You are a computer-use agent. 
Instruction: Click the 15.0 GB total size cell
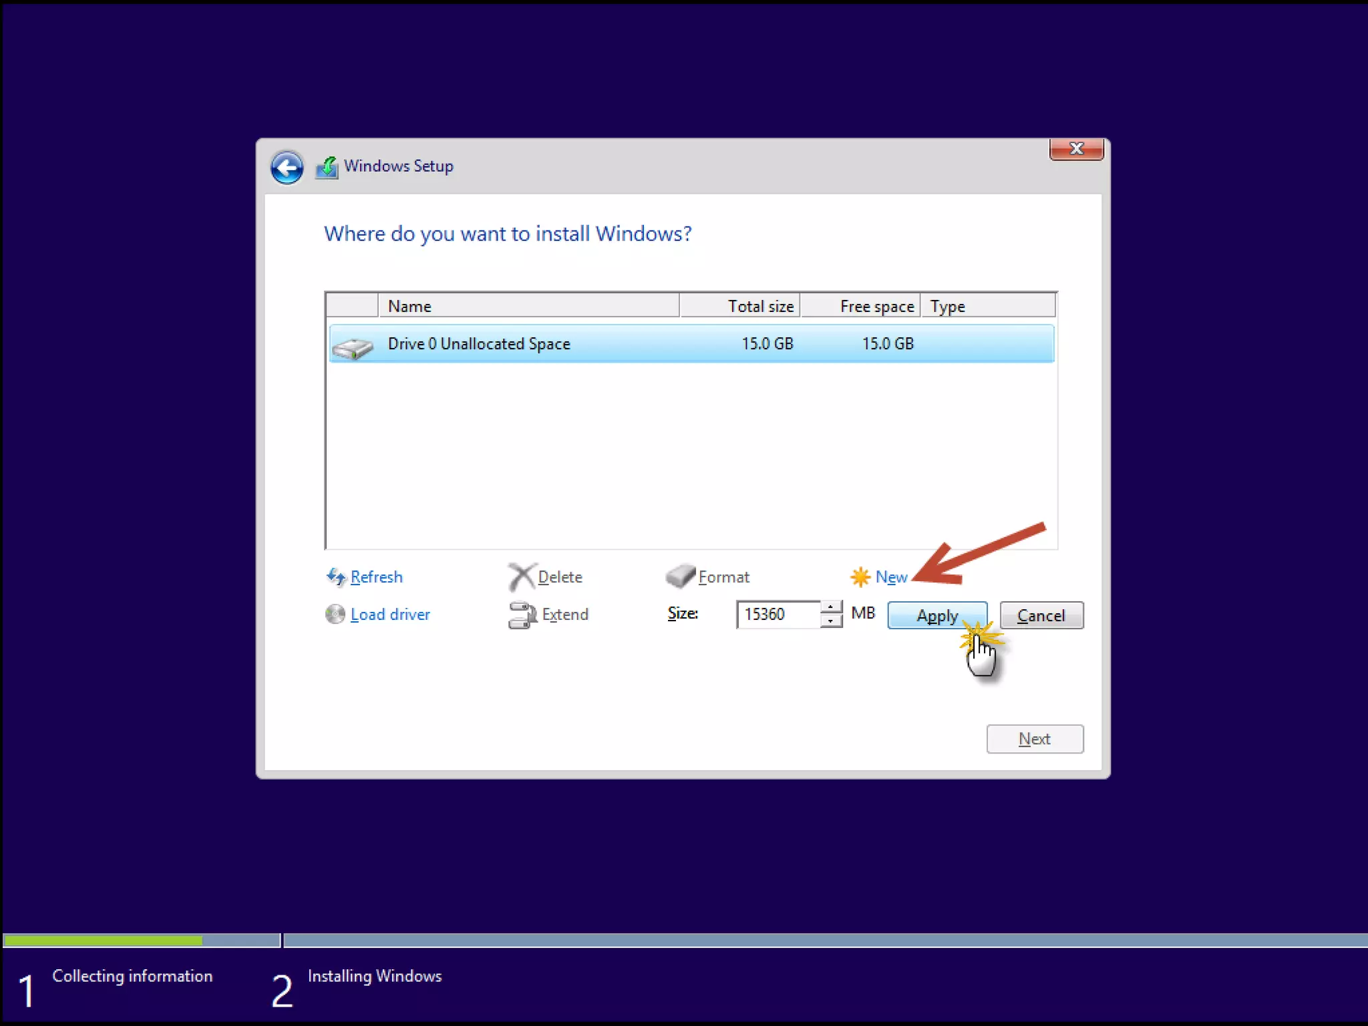(767, 344)
